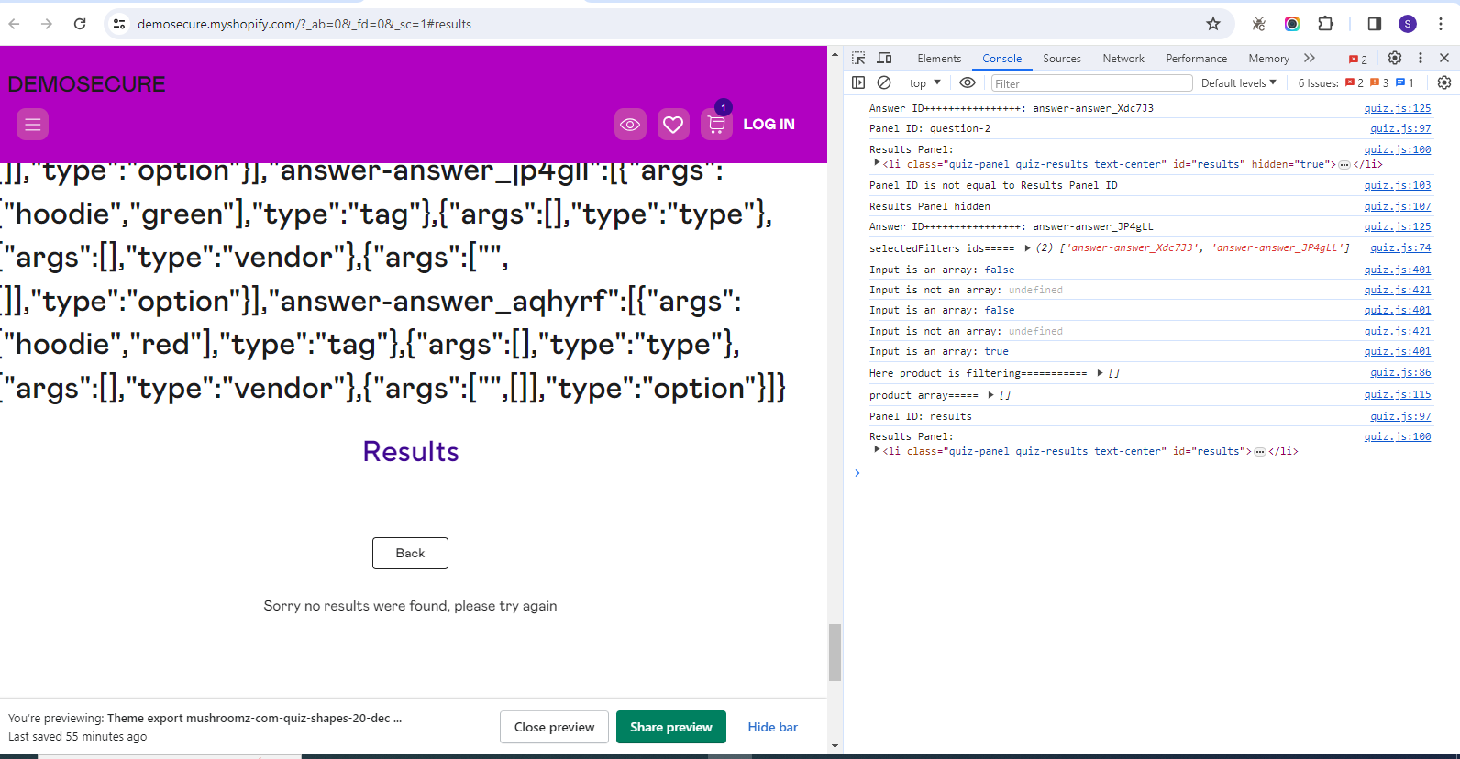
Task: Open the top JavaScript context dropdown
Action: coord(924,83)
